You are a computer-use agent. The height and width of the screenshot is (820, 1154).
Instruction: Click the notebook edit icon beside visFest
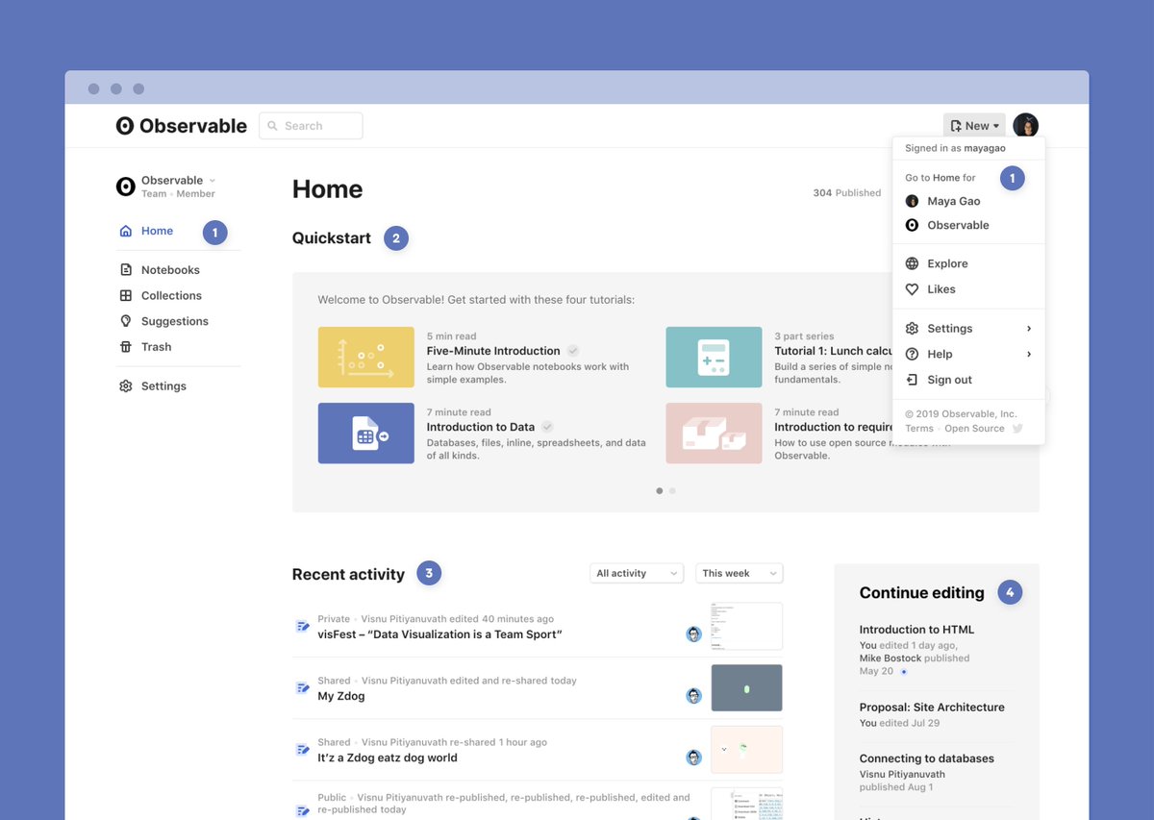(302, 627)
